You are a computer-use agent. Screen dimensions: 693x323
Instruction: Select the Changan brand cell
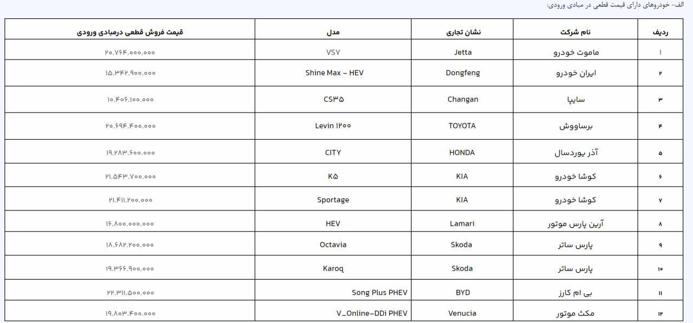click(x=462, y=99)
